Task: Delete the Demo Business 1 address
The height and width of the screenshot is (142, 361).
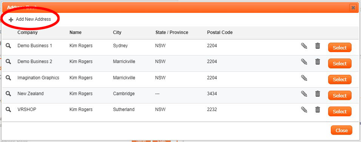Action: [x=318, y=46]
